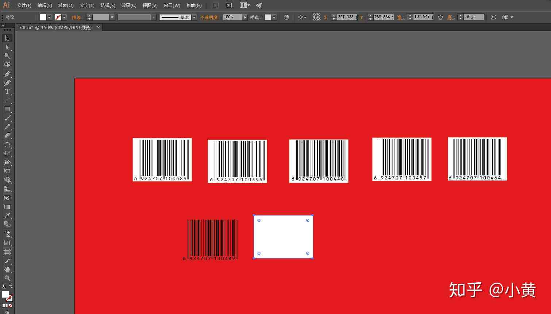Pick the Slice tool
This screenshot has width=551, height=314.
pyautogui.click(x=7, y=261)
